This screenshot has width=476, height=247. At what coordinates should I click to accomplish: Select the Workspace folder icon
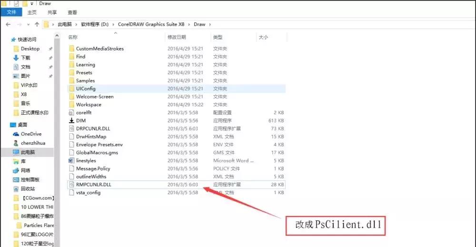pos(71,104)
